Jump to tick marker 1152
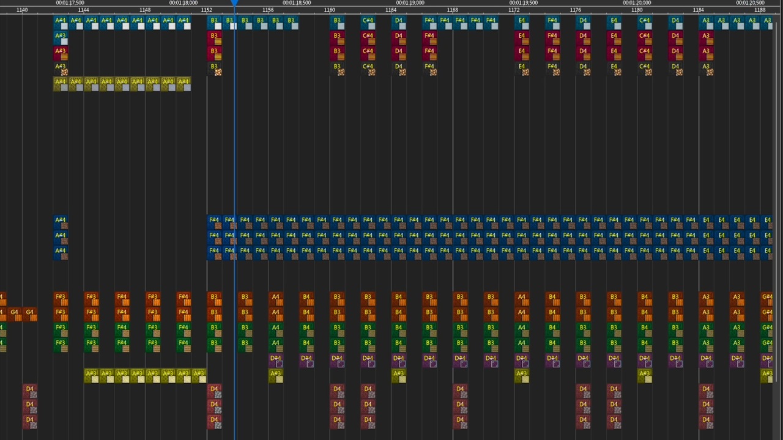This screenshot has height=440, width=783. pos(206,10)
